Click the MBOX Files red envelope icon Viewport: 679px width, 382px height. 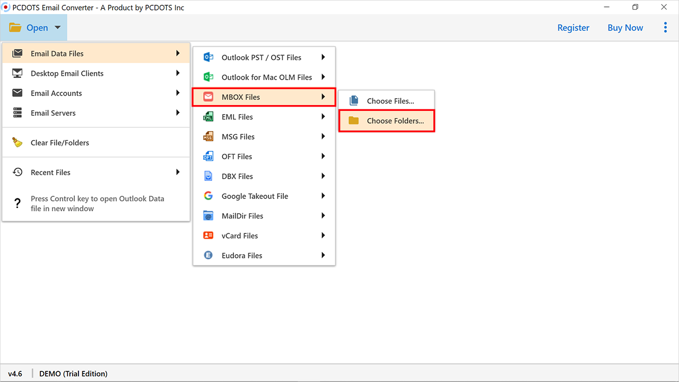click(208, 97)
